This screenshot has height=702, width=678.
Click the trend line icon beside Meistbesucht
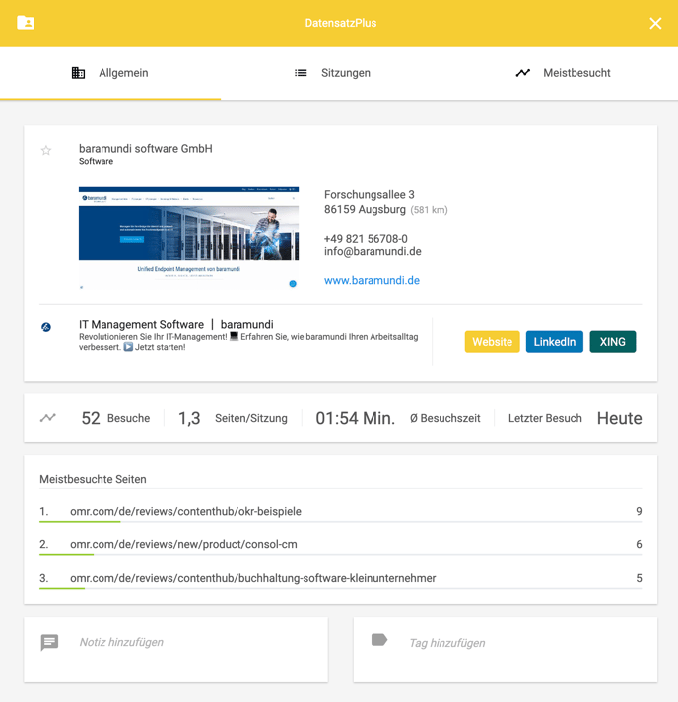click(x=522, y=73)
